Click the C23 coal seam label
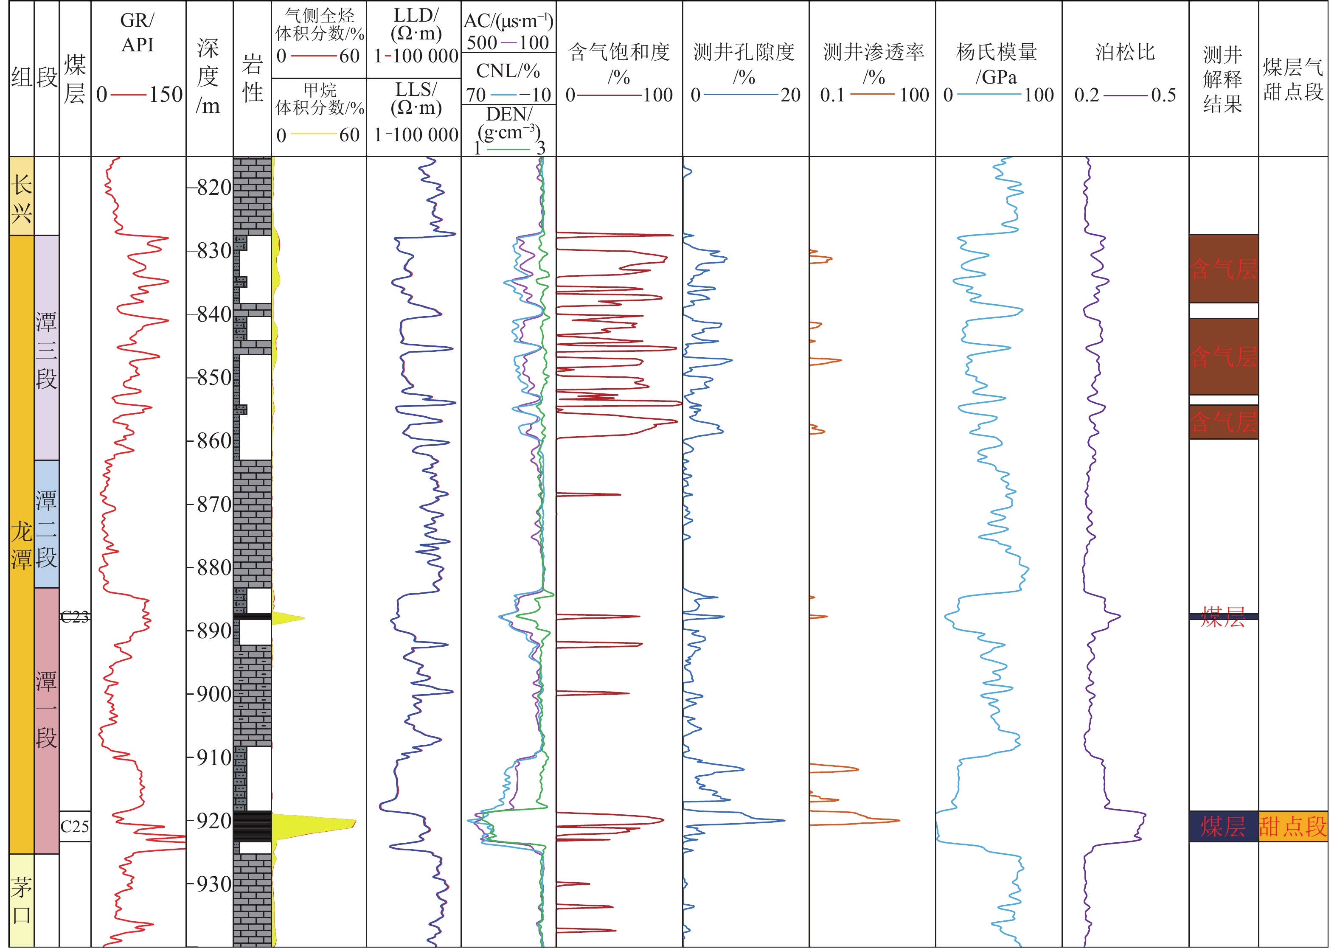Viewport: 1337px width, 948px height. 75,617
